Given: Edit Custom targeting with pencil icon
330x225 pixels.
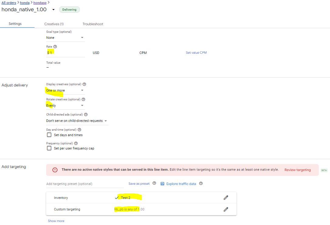Looking at the screenshot, I should click(226, 209).
